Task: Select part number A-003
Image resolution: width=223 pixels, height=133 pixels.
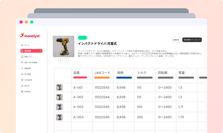Action: pyautogui.click(x=78, y=107)
